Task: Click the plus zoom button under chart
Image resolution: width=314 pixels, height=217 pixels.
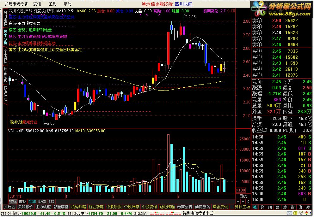Action: 238,202
